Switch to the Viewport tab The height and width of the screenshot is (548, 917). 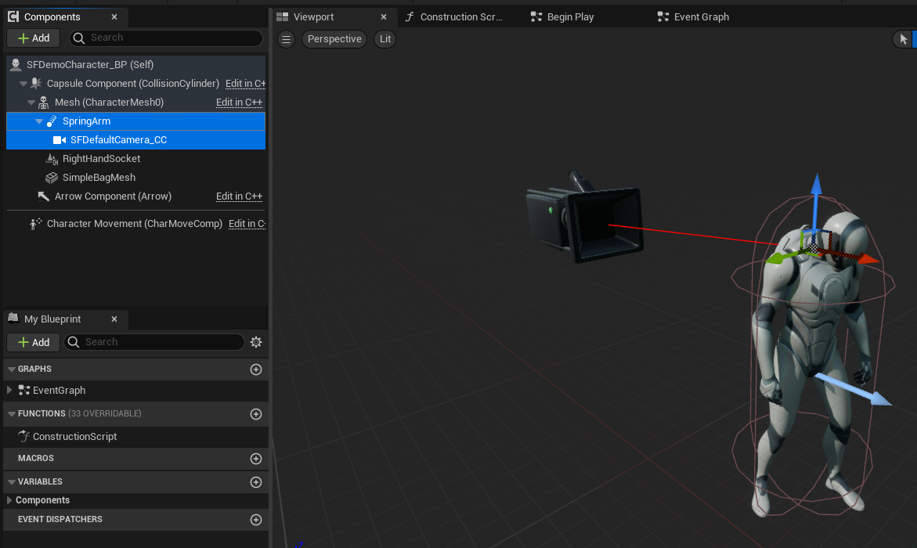click(313, 17)
